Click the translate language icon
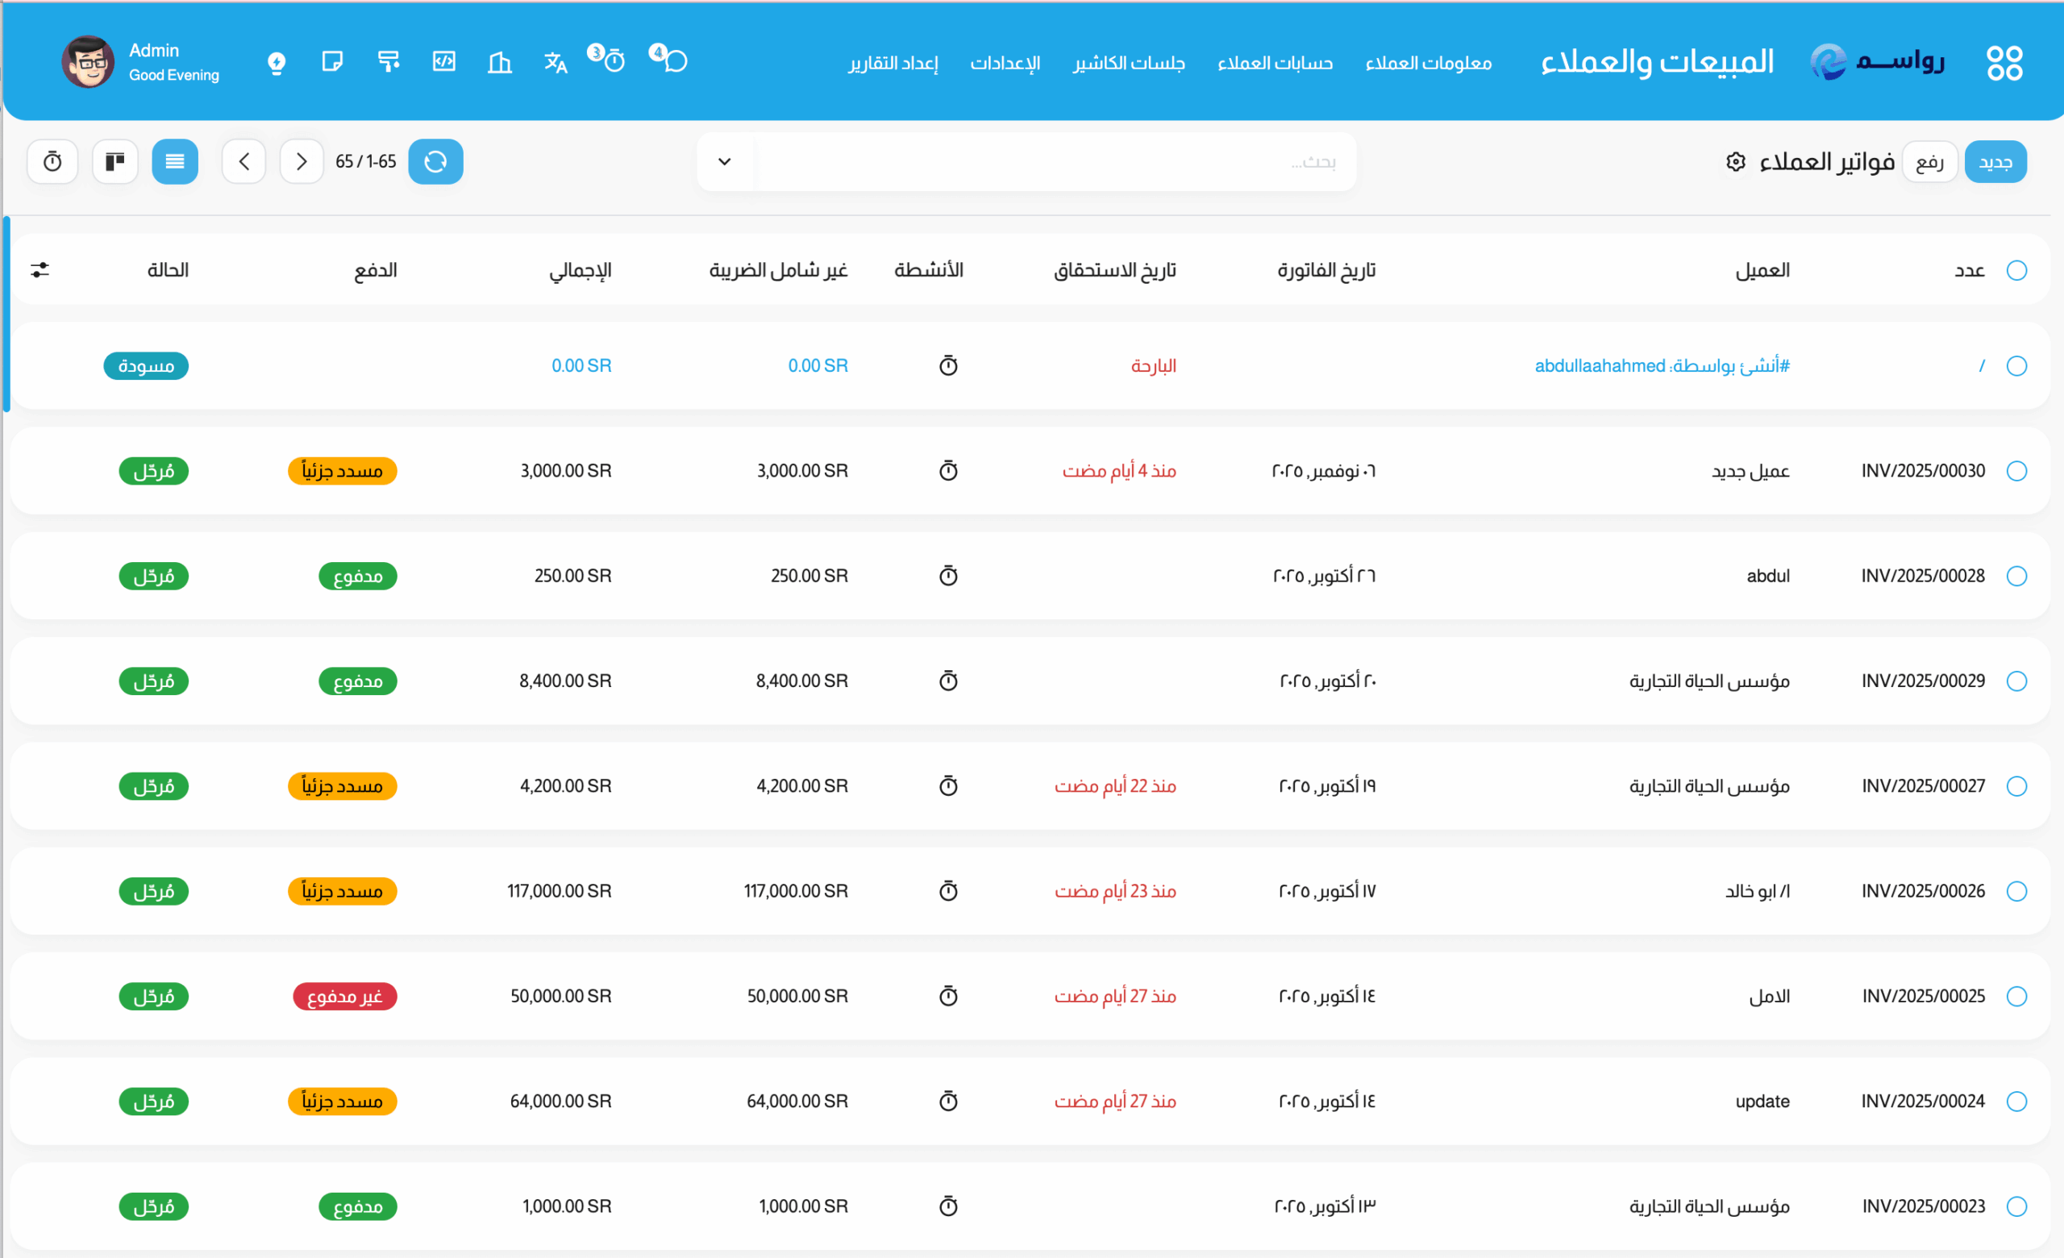This screenshot has width=2064, height=1258. click(x=556, y=62)
